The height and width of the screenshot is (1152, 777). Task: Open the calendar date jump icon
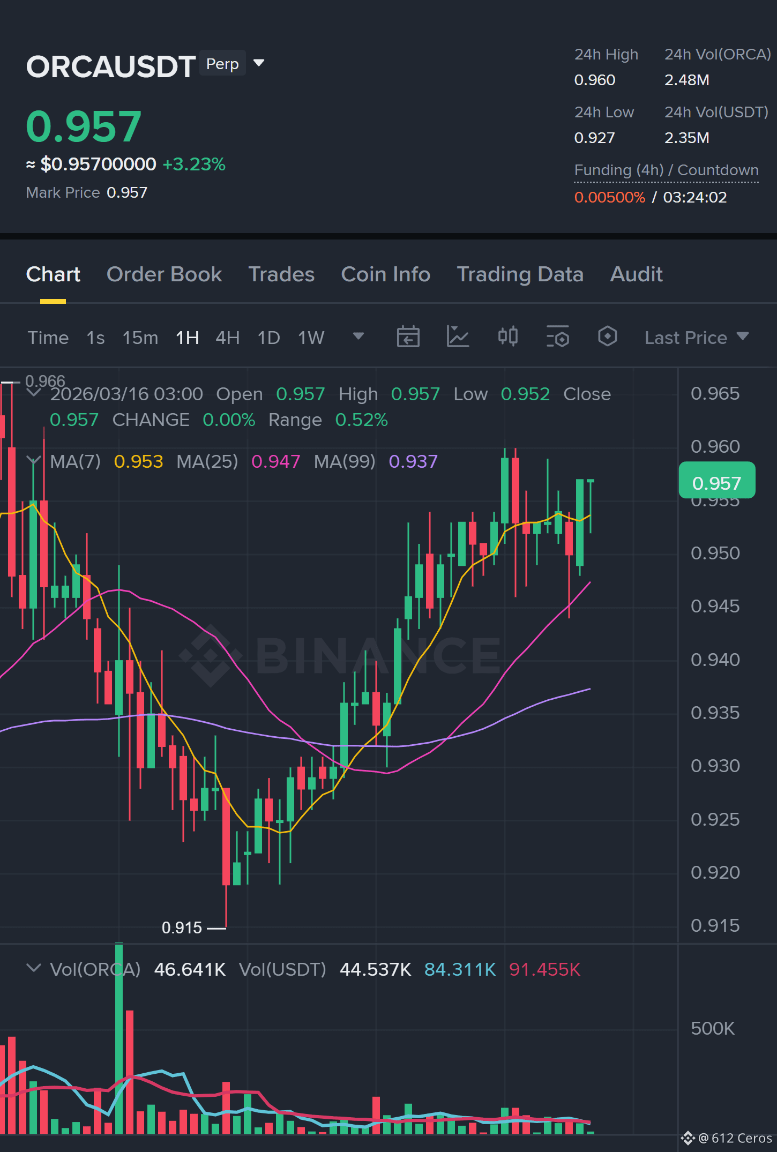pyautogui.click(x=408, y=337)
